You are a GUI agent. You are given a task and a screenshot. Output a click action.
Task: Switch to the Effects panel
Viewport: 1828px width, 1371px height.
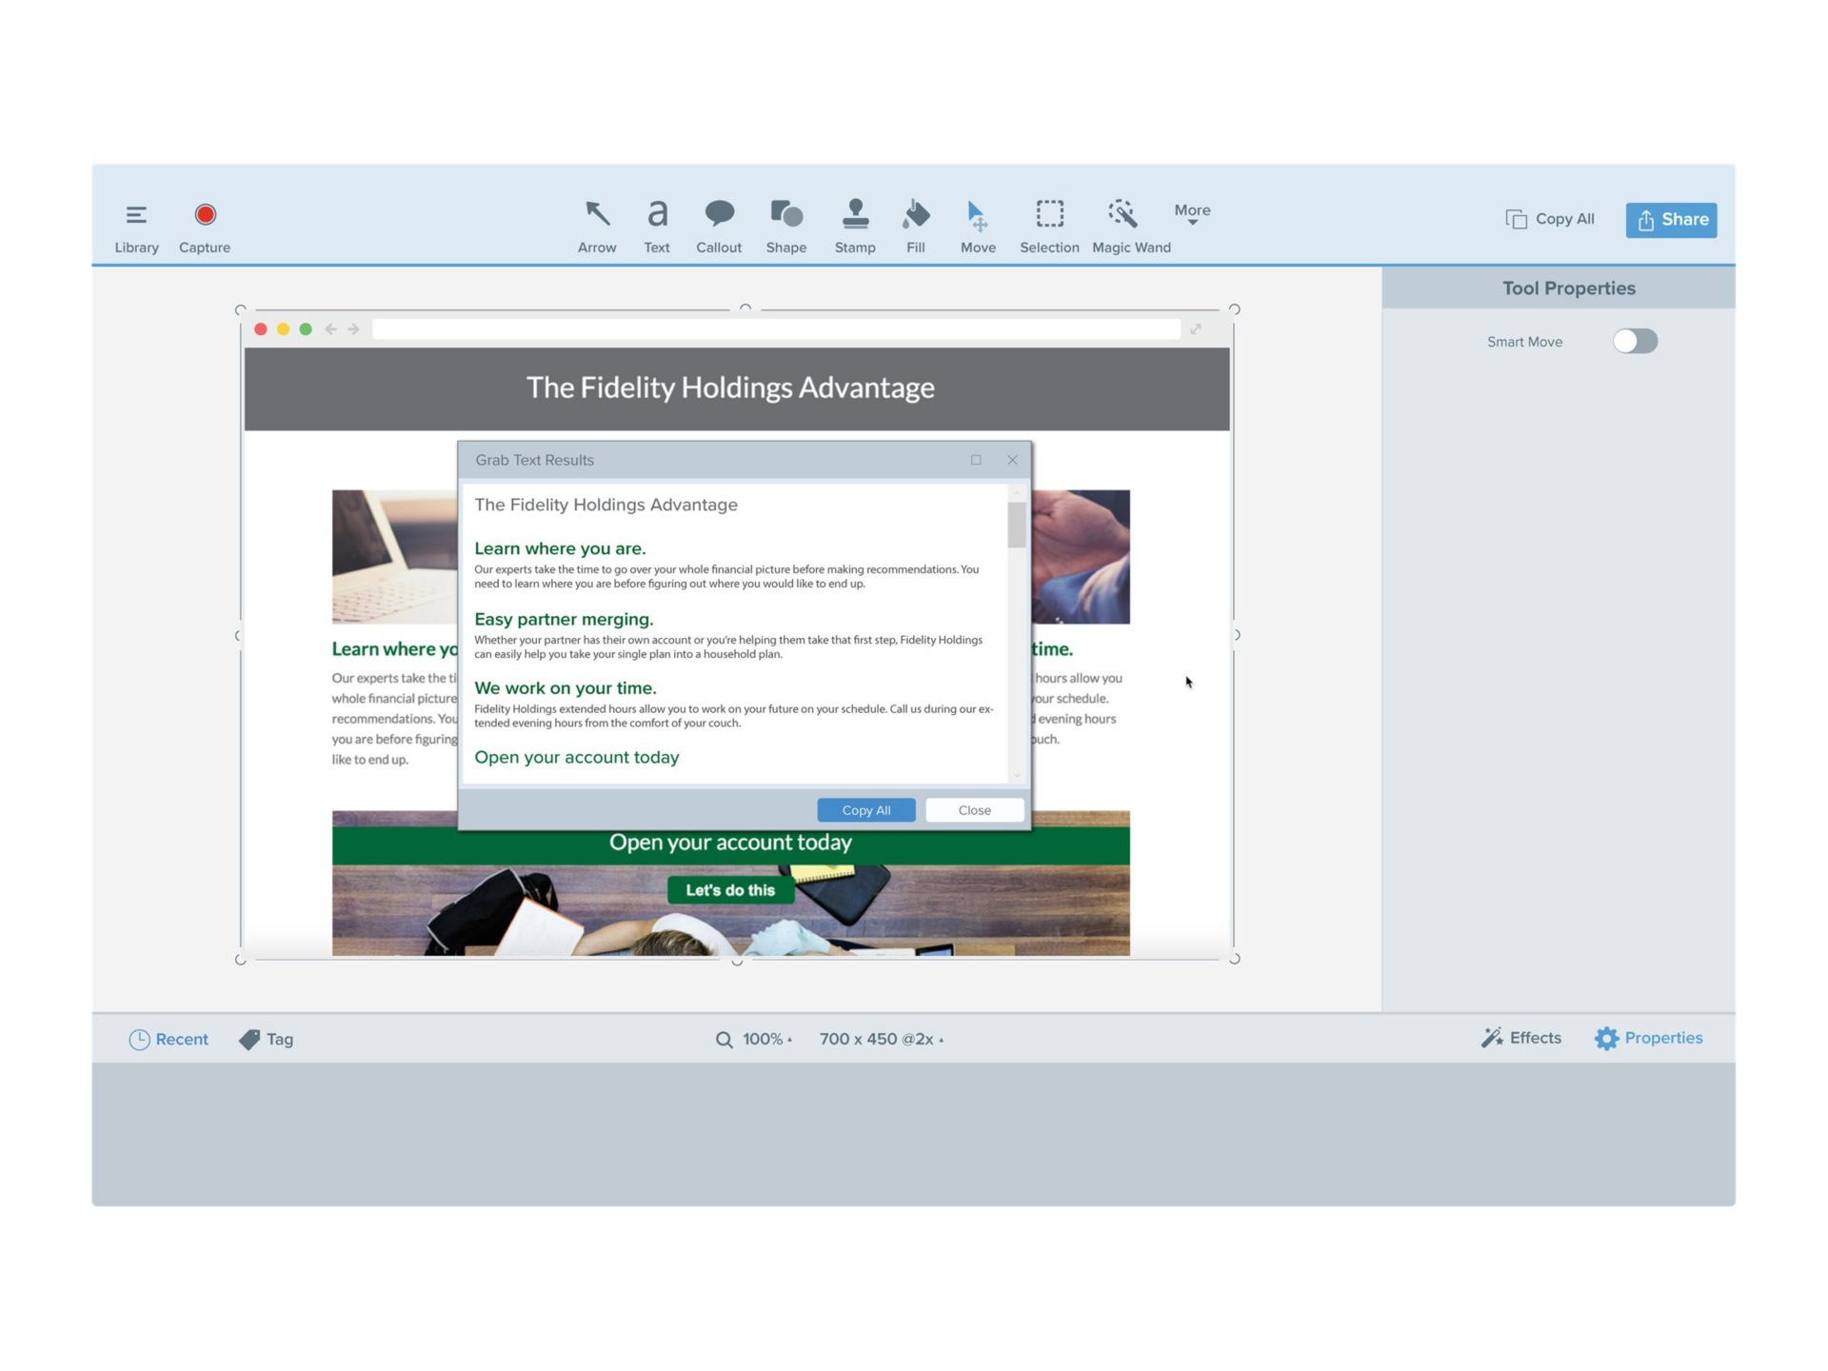coord(1520,1038)
